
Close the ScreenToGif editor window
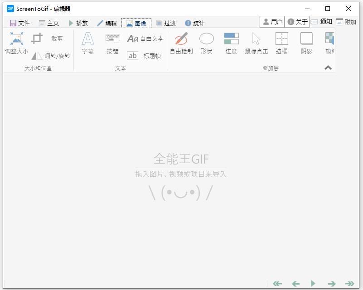(x=348, y=9)
